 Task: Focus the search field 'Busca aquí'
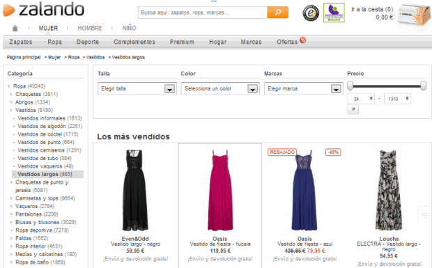coord(203,13)
